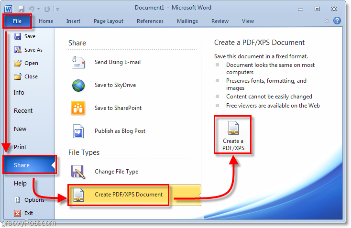
Task: Select Info in the Backstage menu
Action: pyautogui.click(x=19, y=93)
